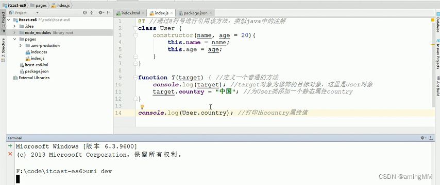Viewport: 440px width, 185px height.
Task: Open the Project panel settings gear
Action: [100, 13]
